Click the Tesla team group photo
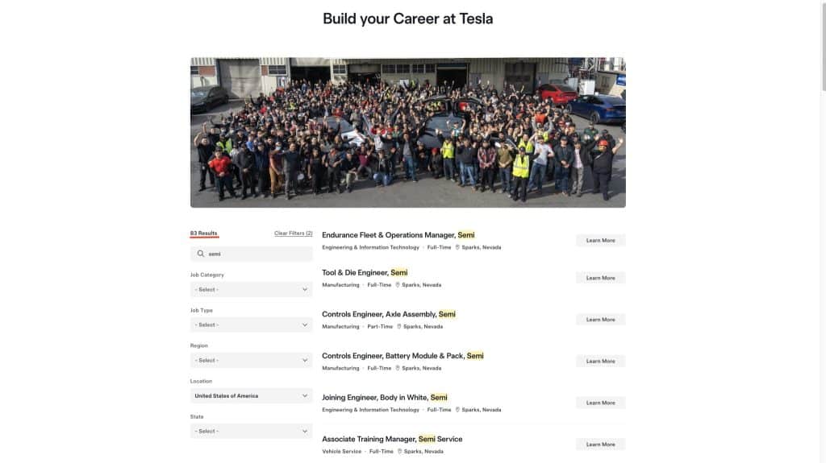Screen dimensions: 826x463 407,132
